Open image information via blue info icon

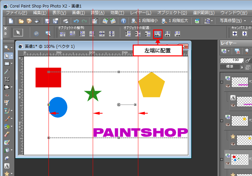pos(123,21)
